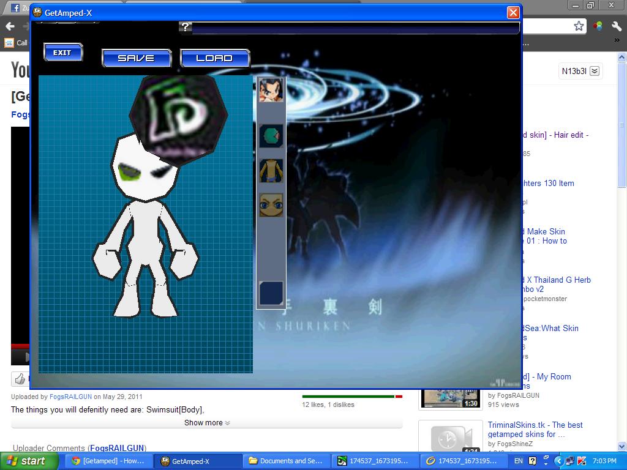Select the yellow body skin part icon

pyautogui.click(x=271, y=171)
